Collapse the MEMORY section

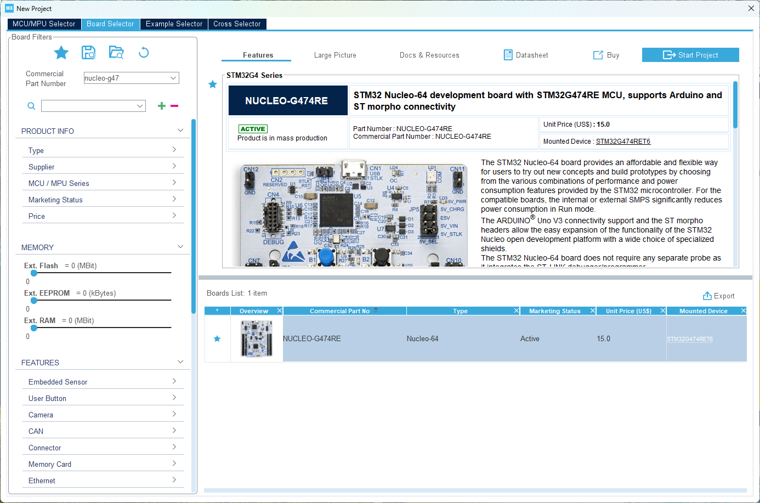coord(180,247)
